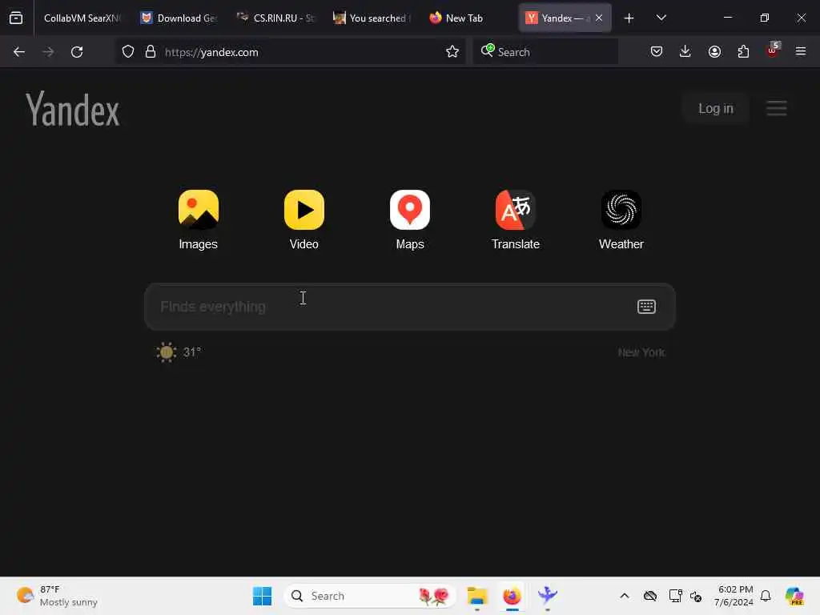Open Firefox View button
The width and height of the screenshot is (820, 615).
[x=16, y=18]
